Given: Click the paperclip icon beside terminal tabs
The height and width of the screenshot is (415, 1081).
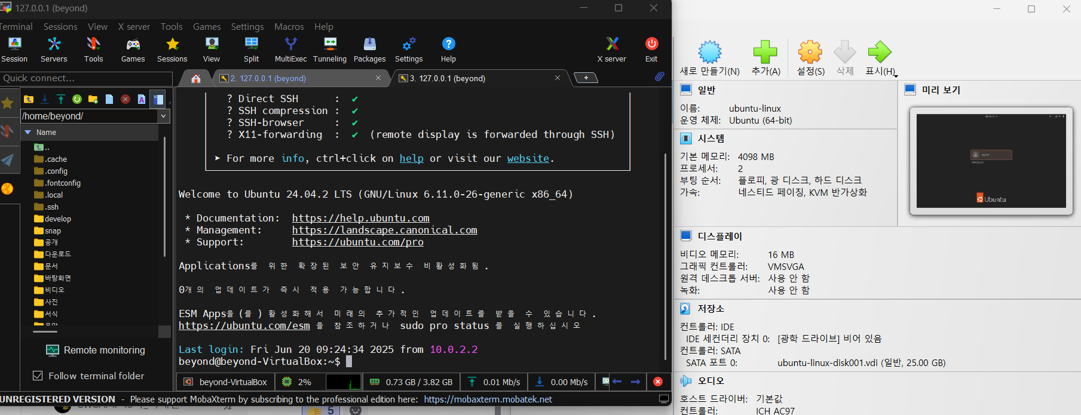Looking at the screenshot, I should point(659,77).
